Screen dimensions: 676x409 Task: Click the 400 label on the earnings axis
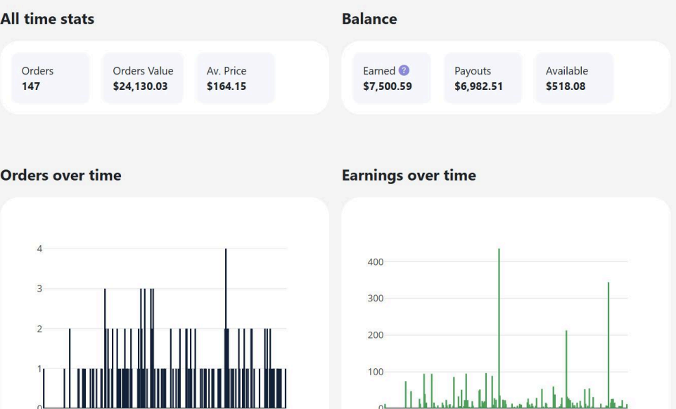click(374, 262)
